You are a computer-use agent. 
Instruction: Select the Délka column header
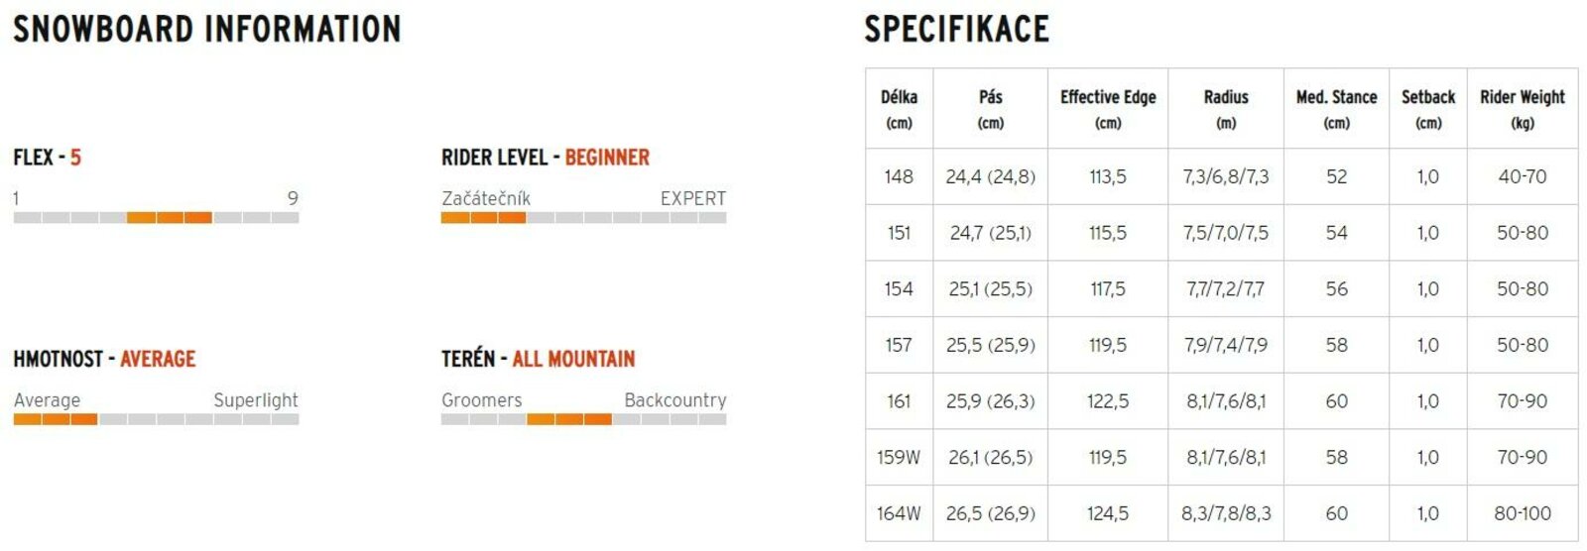coord(899,109)
